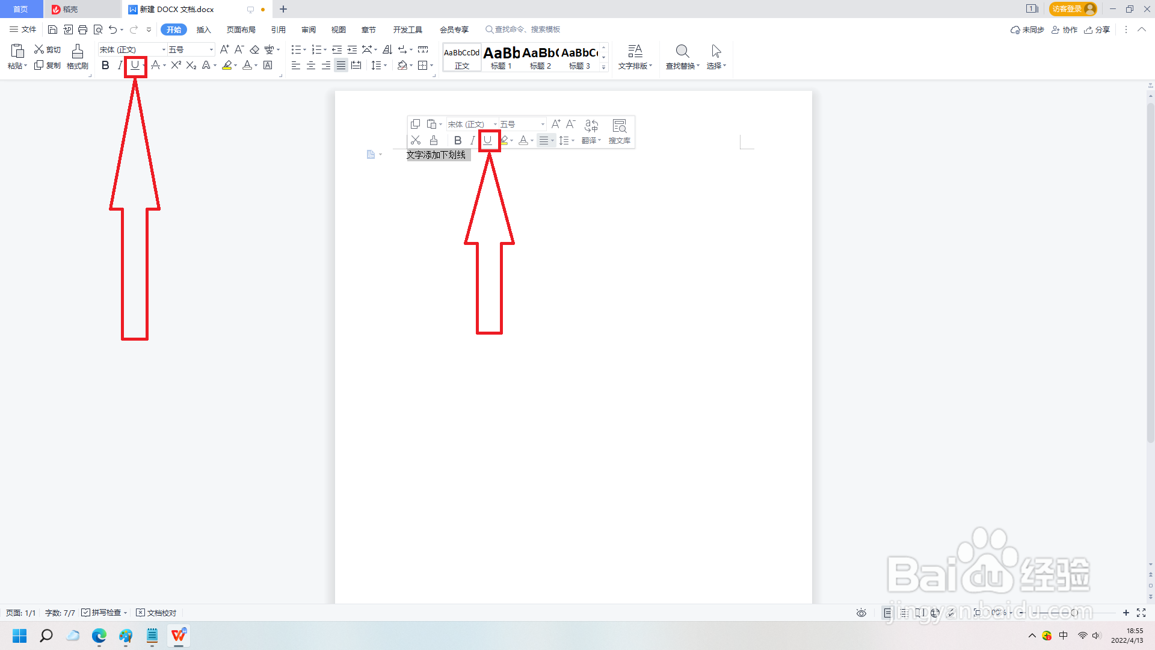
Task: Click the center align icon in ribbon
Action: point(311,65)
